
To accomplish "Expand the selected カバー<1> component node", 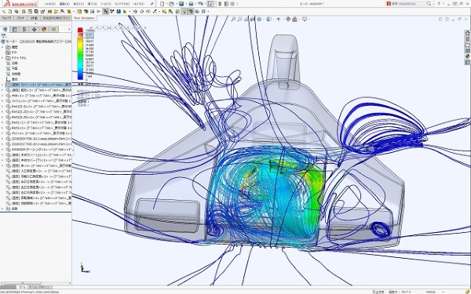I will coord(2,85).
